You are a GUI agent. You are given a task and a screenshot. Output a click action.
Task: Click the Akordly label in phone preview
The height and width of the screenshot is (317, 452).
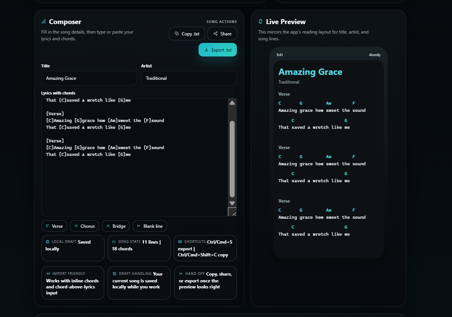(375, 55)
